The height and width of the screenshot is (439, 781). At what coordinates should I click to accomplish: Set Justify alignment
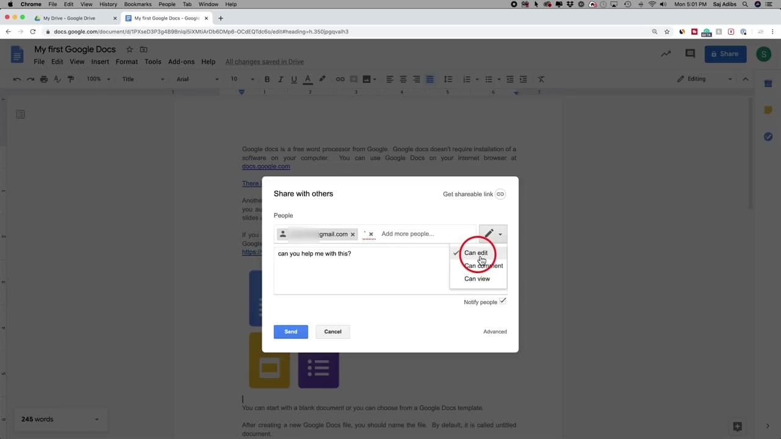tap(430, 79)
